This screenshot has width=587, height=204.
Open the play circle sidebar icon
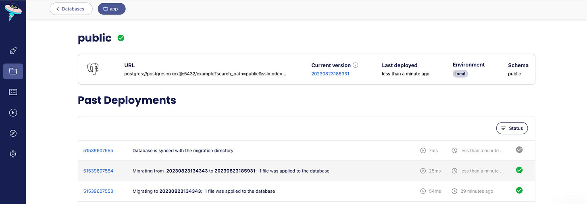13,112
